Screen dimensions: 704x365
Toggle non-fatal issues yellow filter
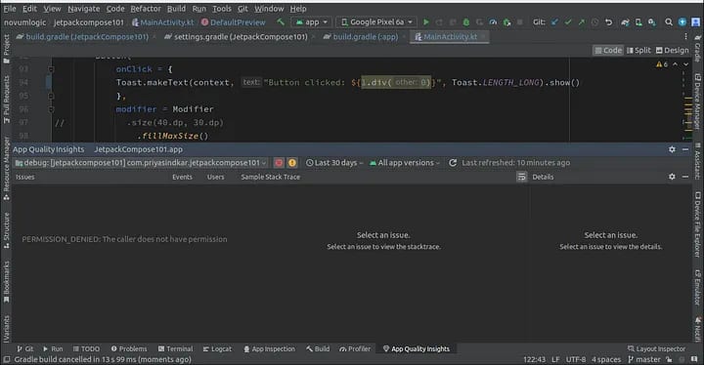pos(292,163)
